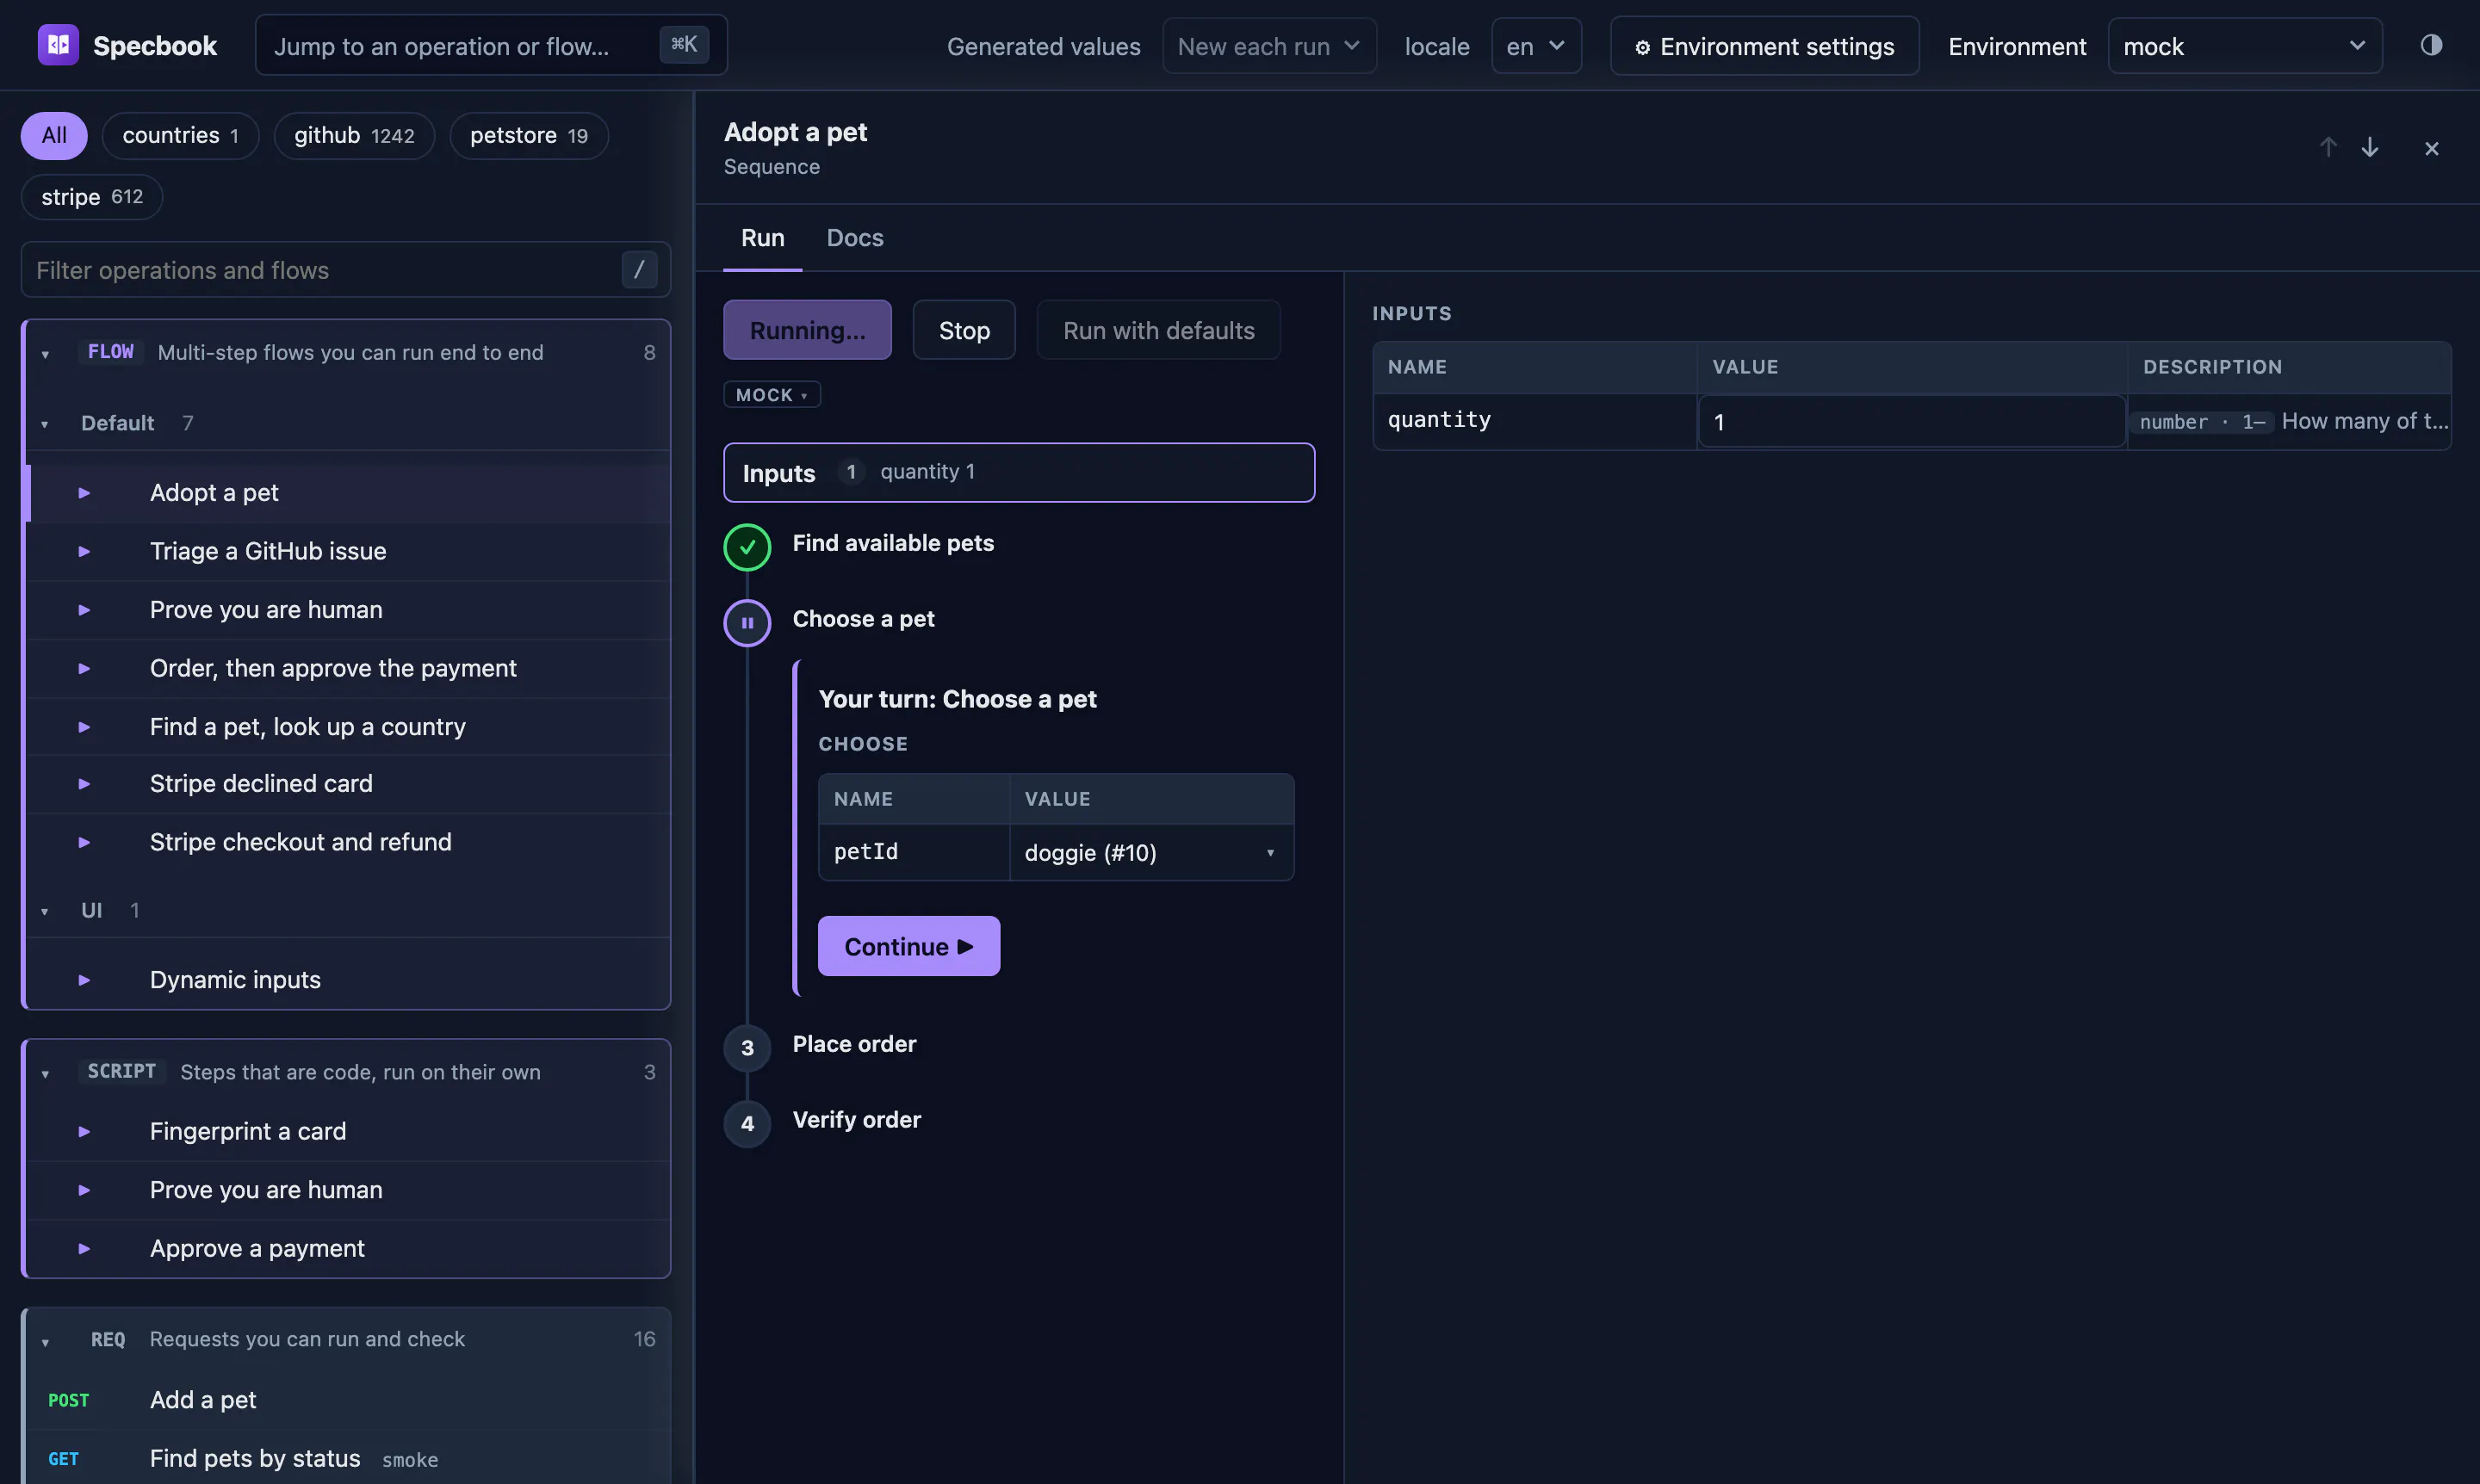Filter by the countries chip
The width and height of the screenshot is (2480, 1484).
(181, 135)
